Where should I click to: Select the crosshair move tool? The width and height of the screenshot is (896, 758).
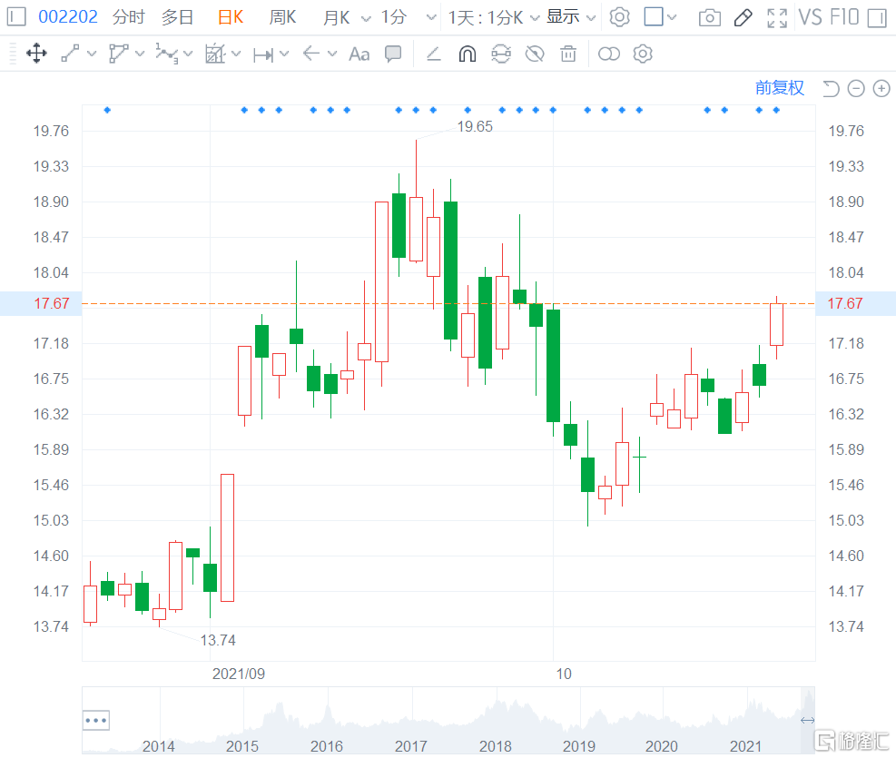pos(36,54)
